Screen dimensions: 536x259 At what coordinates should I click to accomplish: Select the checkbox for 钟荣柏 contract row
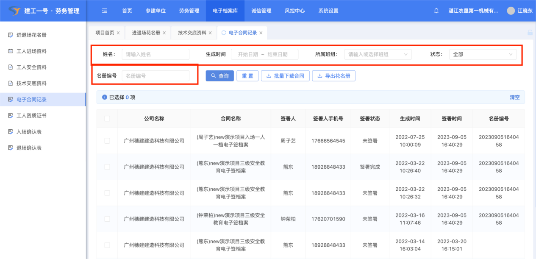pos(107,219)
